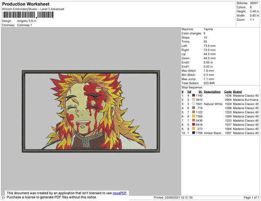
Task: Click the Color changes value '9'
Action: (x=204, y=33)
